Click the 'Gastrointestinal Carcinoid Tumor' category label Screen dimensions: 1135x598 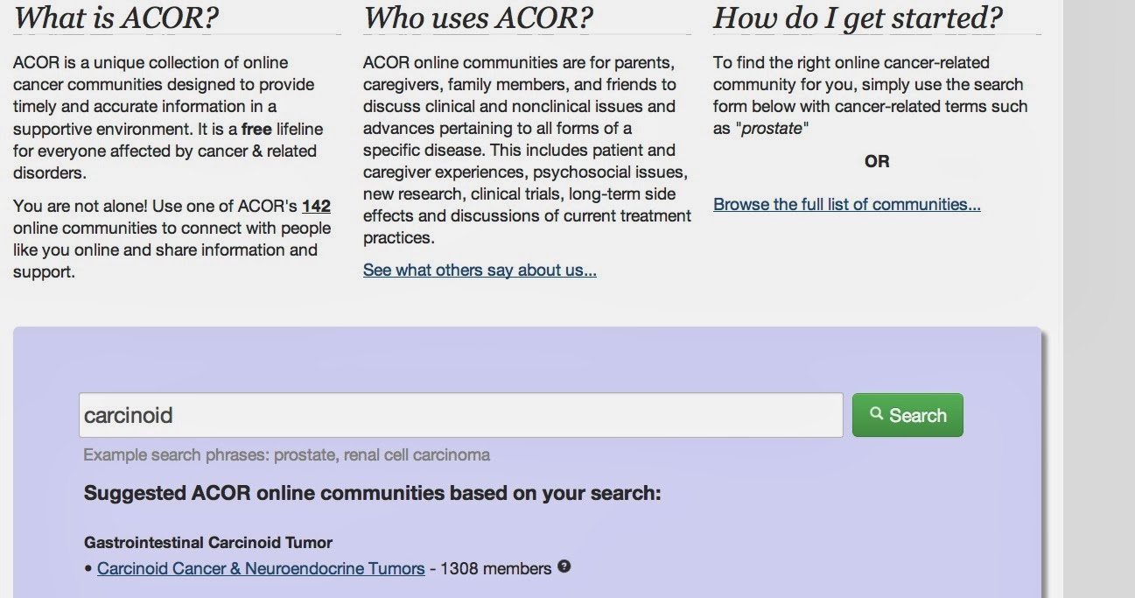208,542
